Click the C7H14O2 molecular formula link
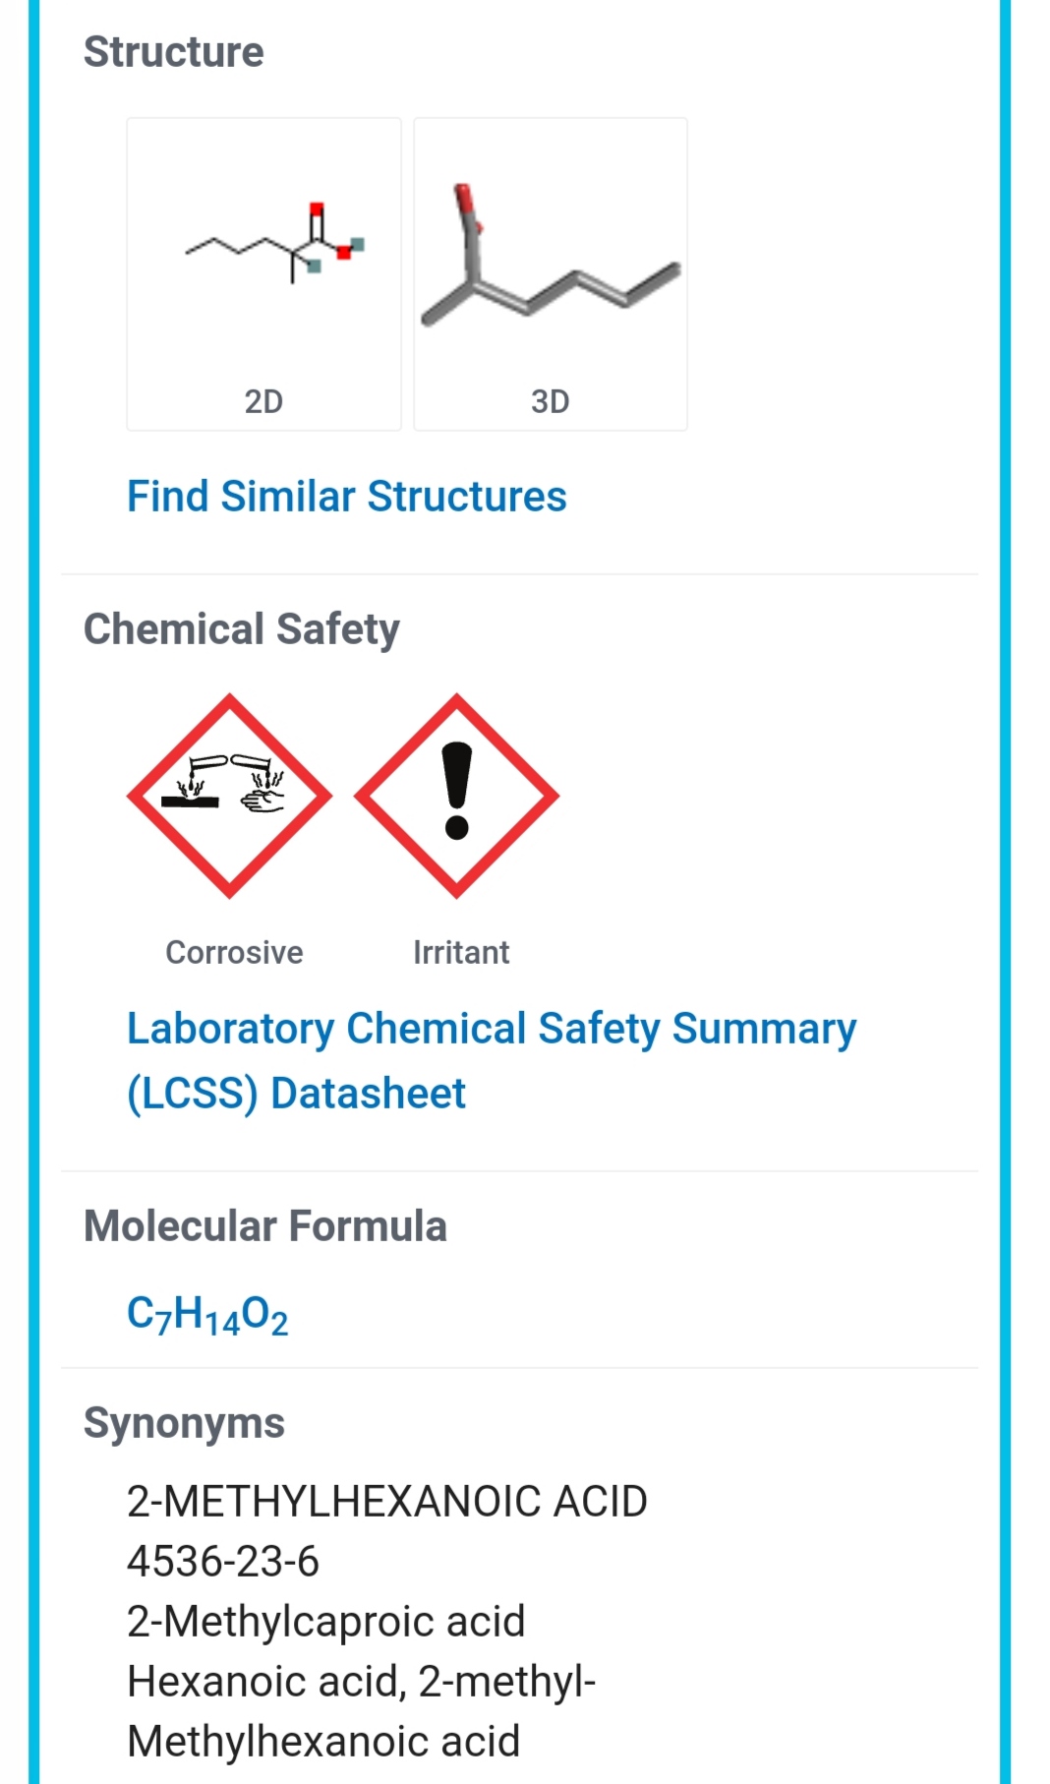This screenshot has width=1050, height=1784. [x=207, y=1315]
